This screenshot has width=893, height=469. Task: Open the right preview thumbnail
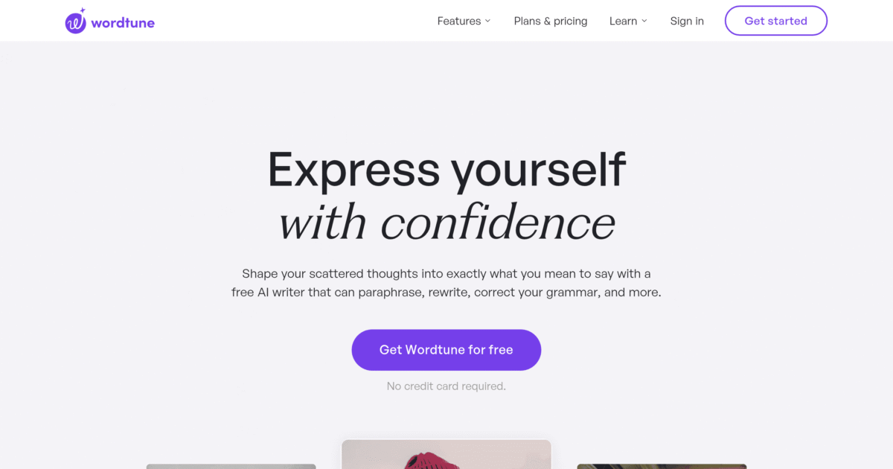click(x=662, y=466)
